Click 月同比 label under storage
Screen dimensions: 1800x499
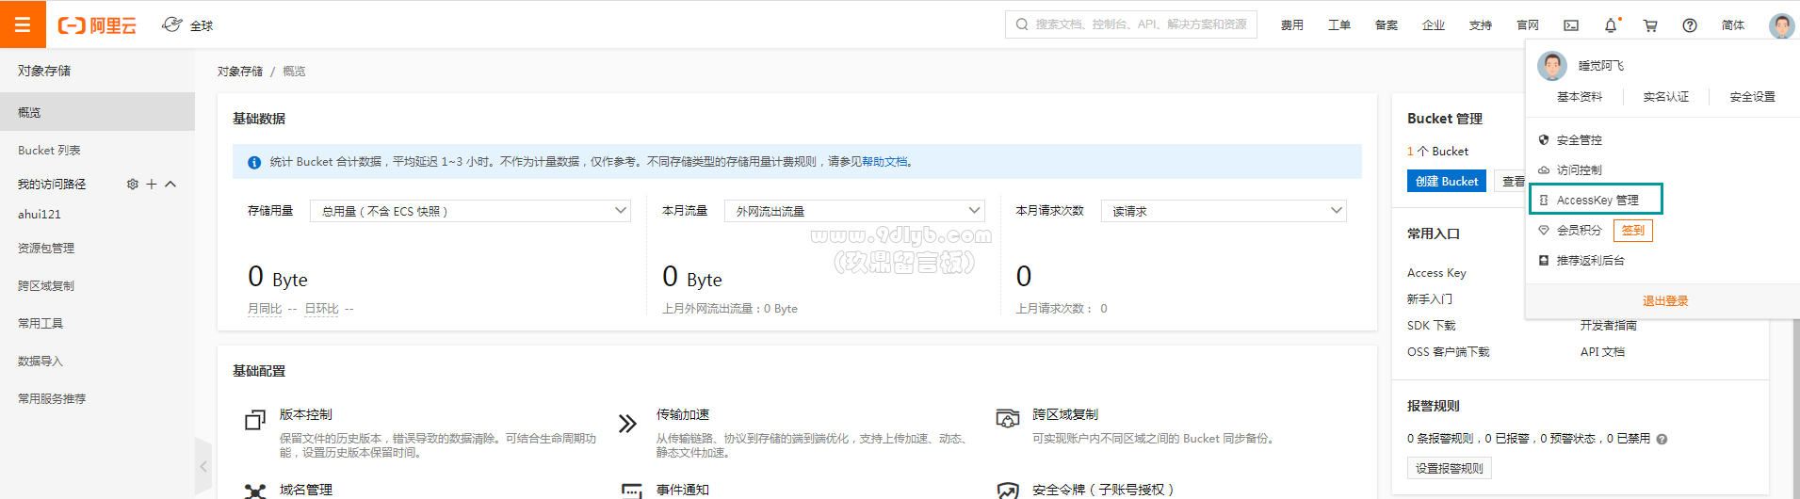tap(265, 309)
